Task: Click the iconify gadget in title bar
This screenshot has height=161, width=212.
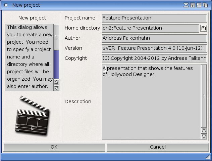Action: [x=187, y=5]
